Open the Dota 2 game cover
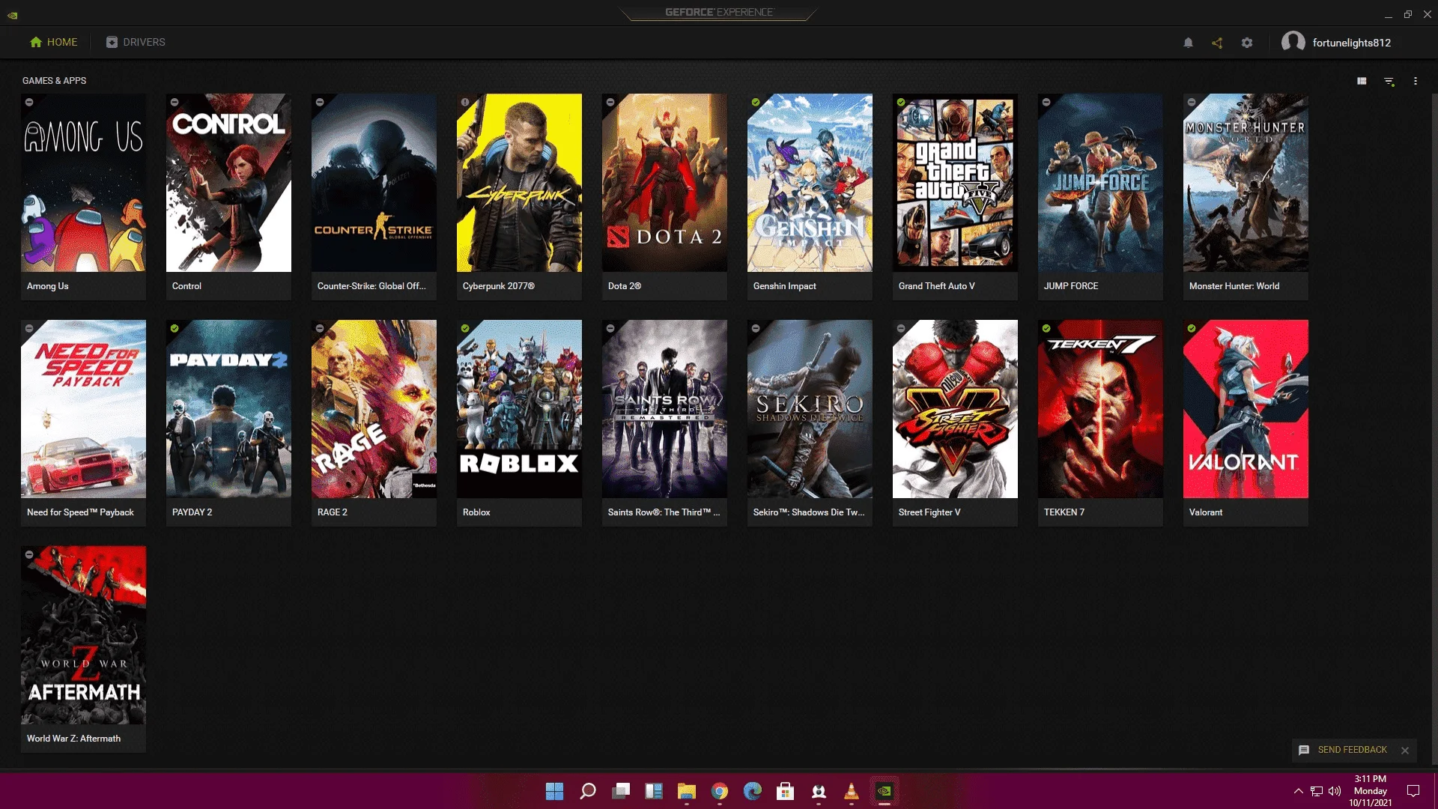 click(x=664, y=183)
